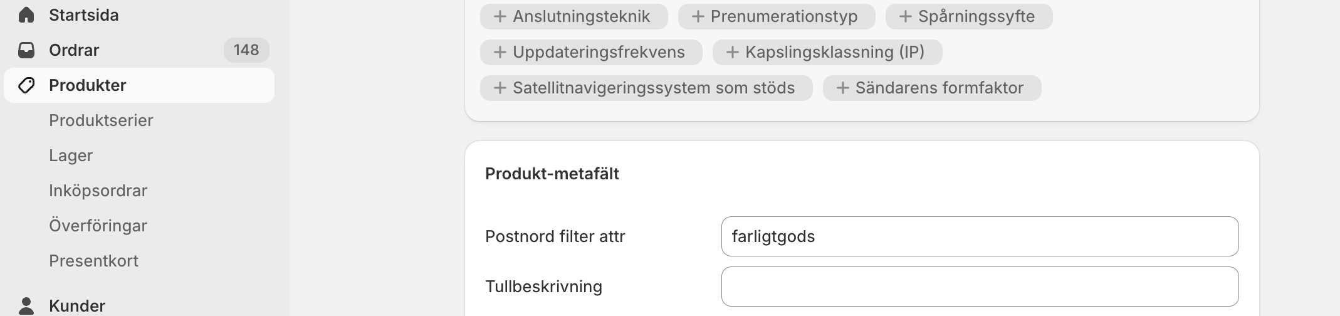Navigate to Överföringar section
The width and height of the screenshot is (1340, 316).
[98, 226]
